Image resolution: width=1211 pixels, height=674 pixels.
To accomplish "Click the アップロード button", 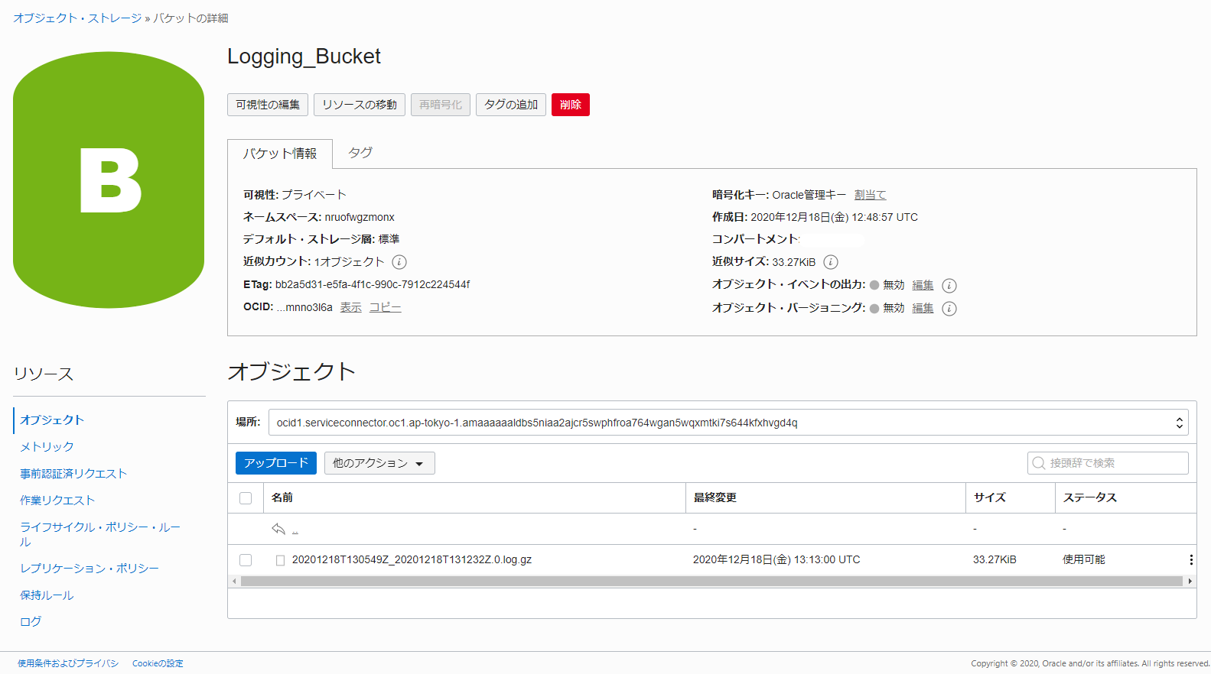I will click(276, 463).
